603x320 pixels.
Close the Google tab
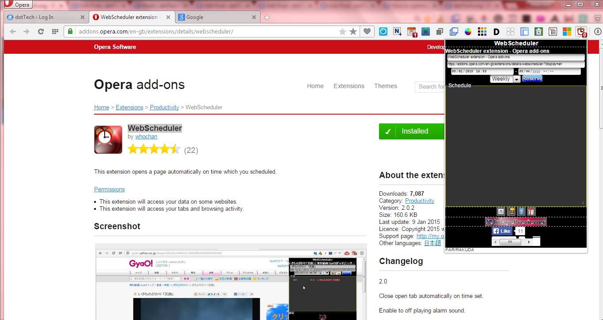pos(254,17)
